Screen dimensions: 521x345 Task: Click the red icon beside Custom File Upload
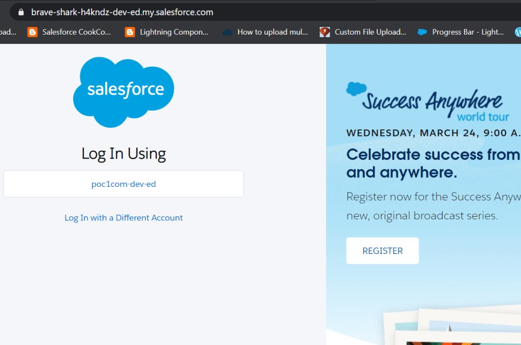click(325, 32)
